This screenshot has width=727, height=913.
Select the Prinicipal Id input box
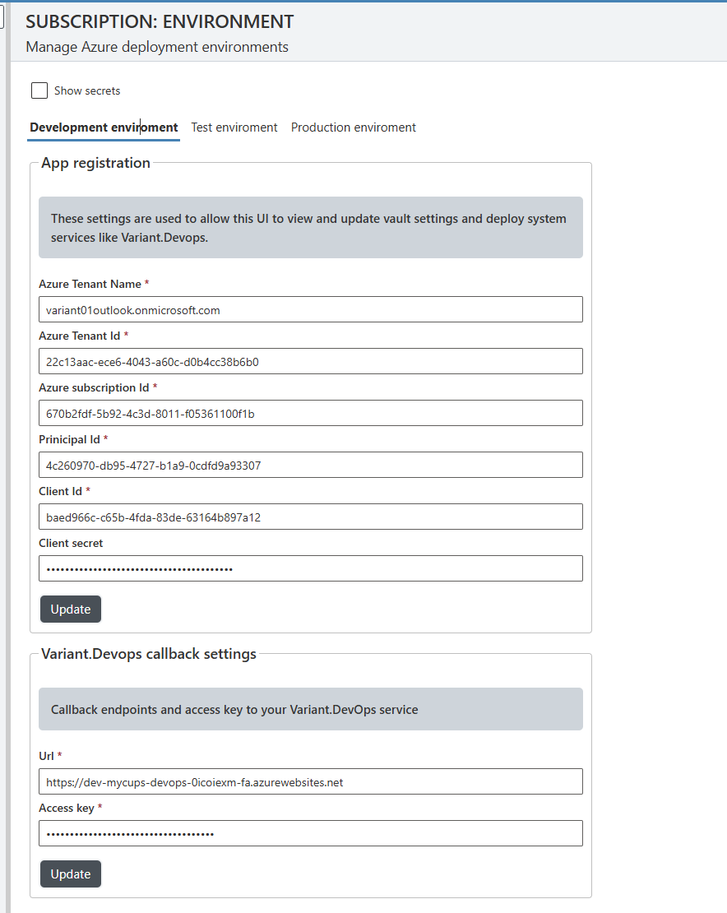tap(310, 465)
